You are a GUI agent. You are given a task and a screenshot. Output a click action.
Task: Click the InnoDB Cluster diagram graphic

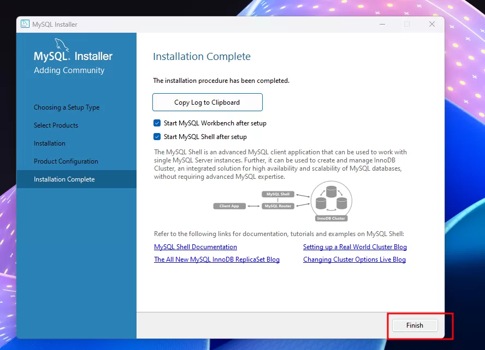(x=331, y=201)
